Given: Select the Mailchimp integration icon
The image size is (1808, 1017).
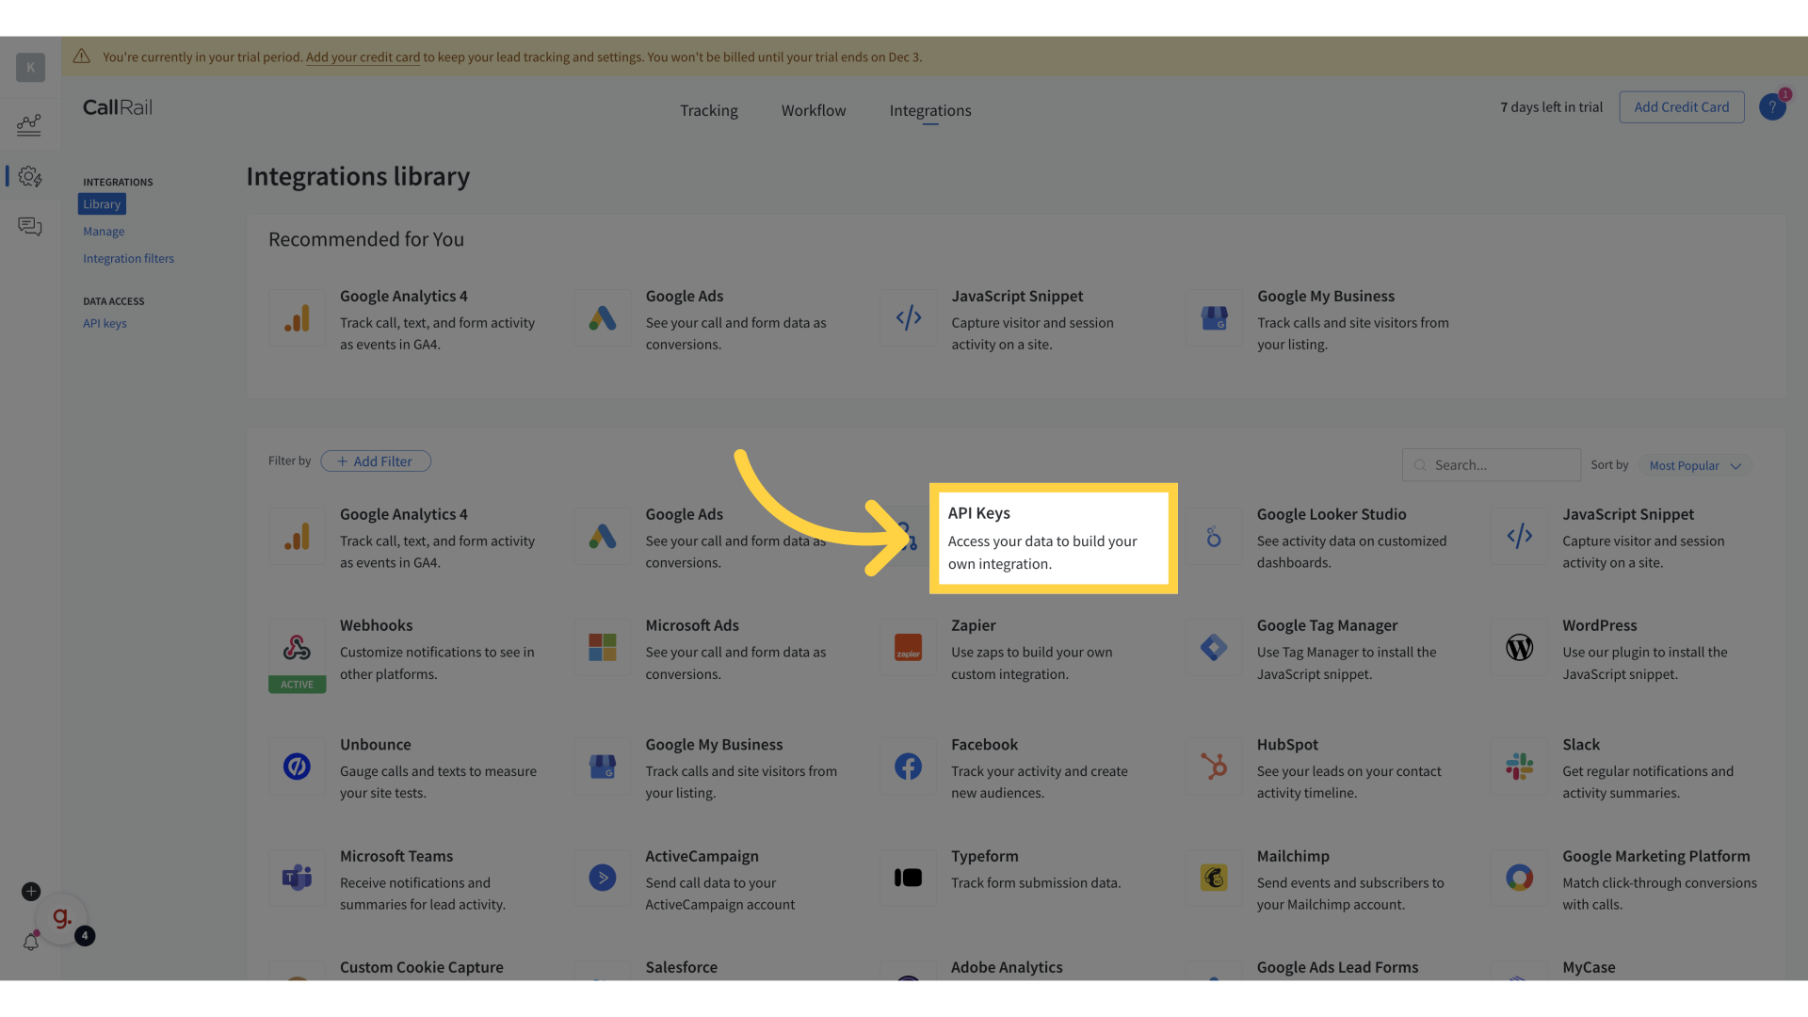Looking at the screenshot, I should coord(1213,878).
